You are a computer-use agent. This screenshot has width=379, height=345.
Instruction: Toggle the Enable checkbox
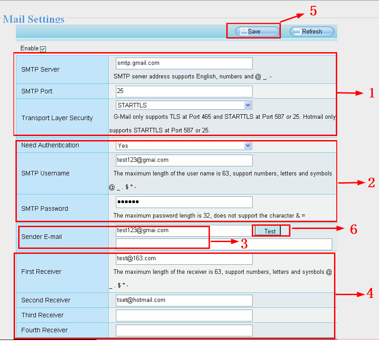(43, 49)
